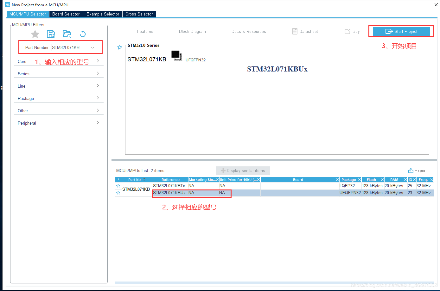Remove the Board column
This screenshot has width=440, height=291.
point(337,180)
